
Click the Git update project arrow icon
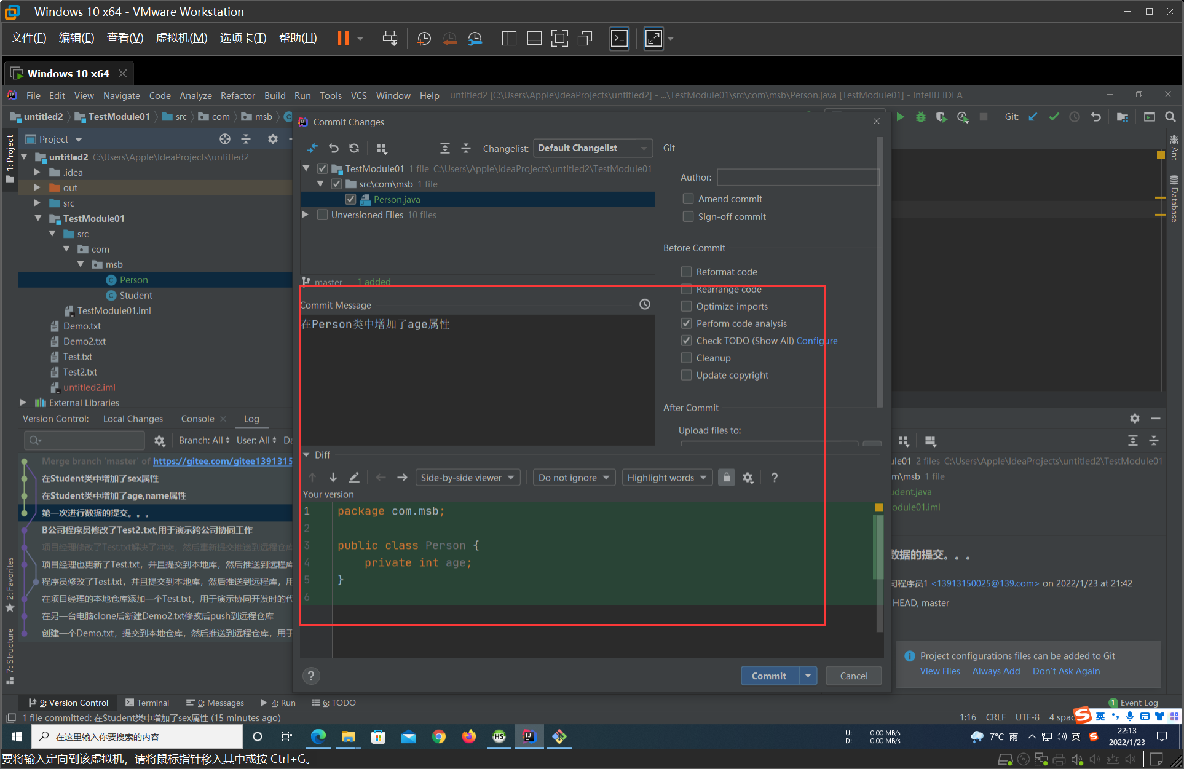click(1033, 117)
